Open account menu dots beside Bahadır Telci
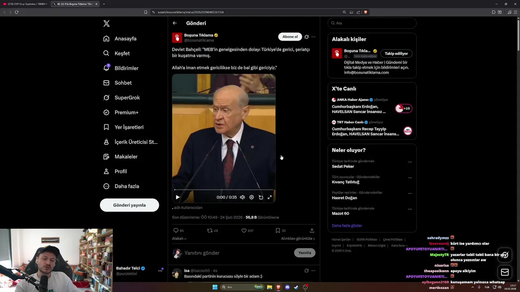520x292 pixels. [x=160, y=271]
